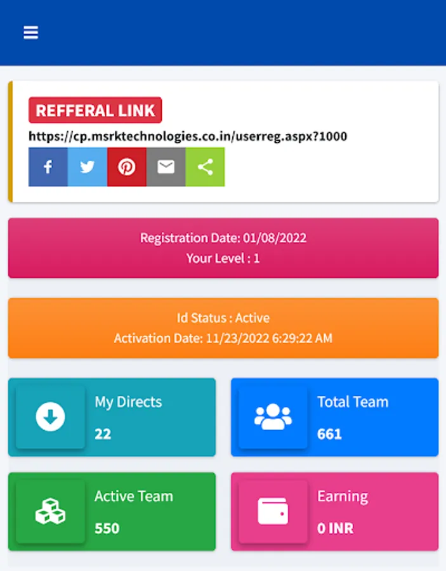The height and width of the screenshot is (571, 446).
Task: Open the Active Team card
Action: tap(112, 511)
